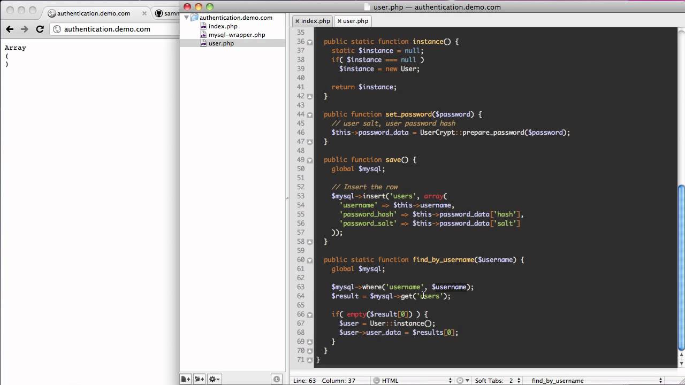Image resolution: width=685 pixels, height=385 pixels.
Task: Switch to the GitHub browser tab
Action: pyautogui.click(x=167, y=13)
